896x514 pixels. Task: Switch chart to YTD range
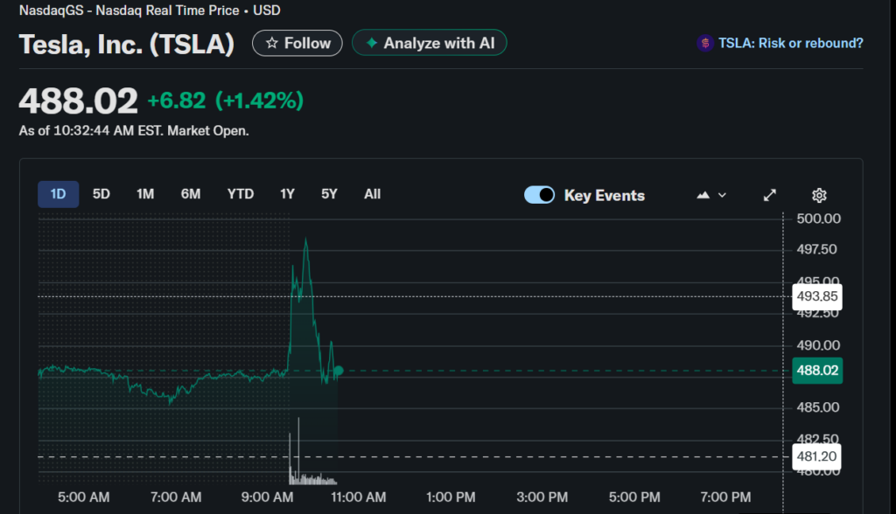pyautogui.click(x=241, y=194)
